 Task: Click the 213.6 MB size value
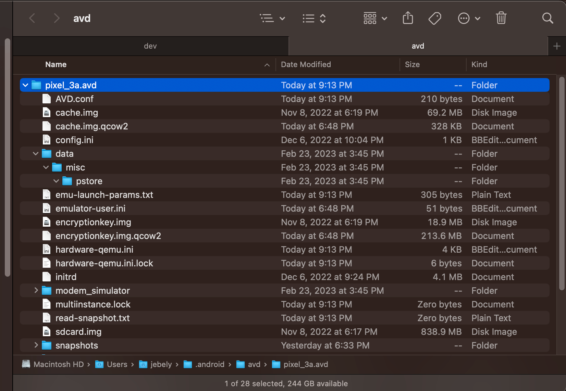[x=441, y=236]
